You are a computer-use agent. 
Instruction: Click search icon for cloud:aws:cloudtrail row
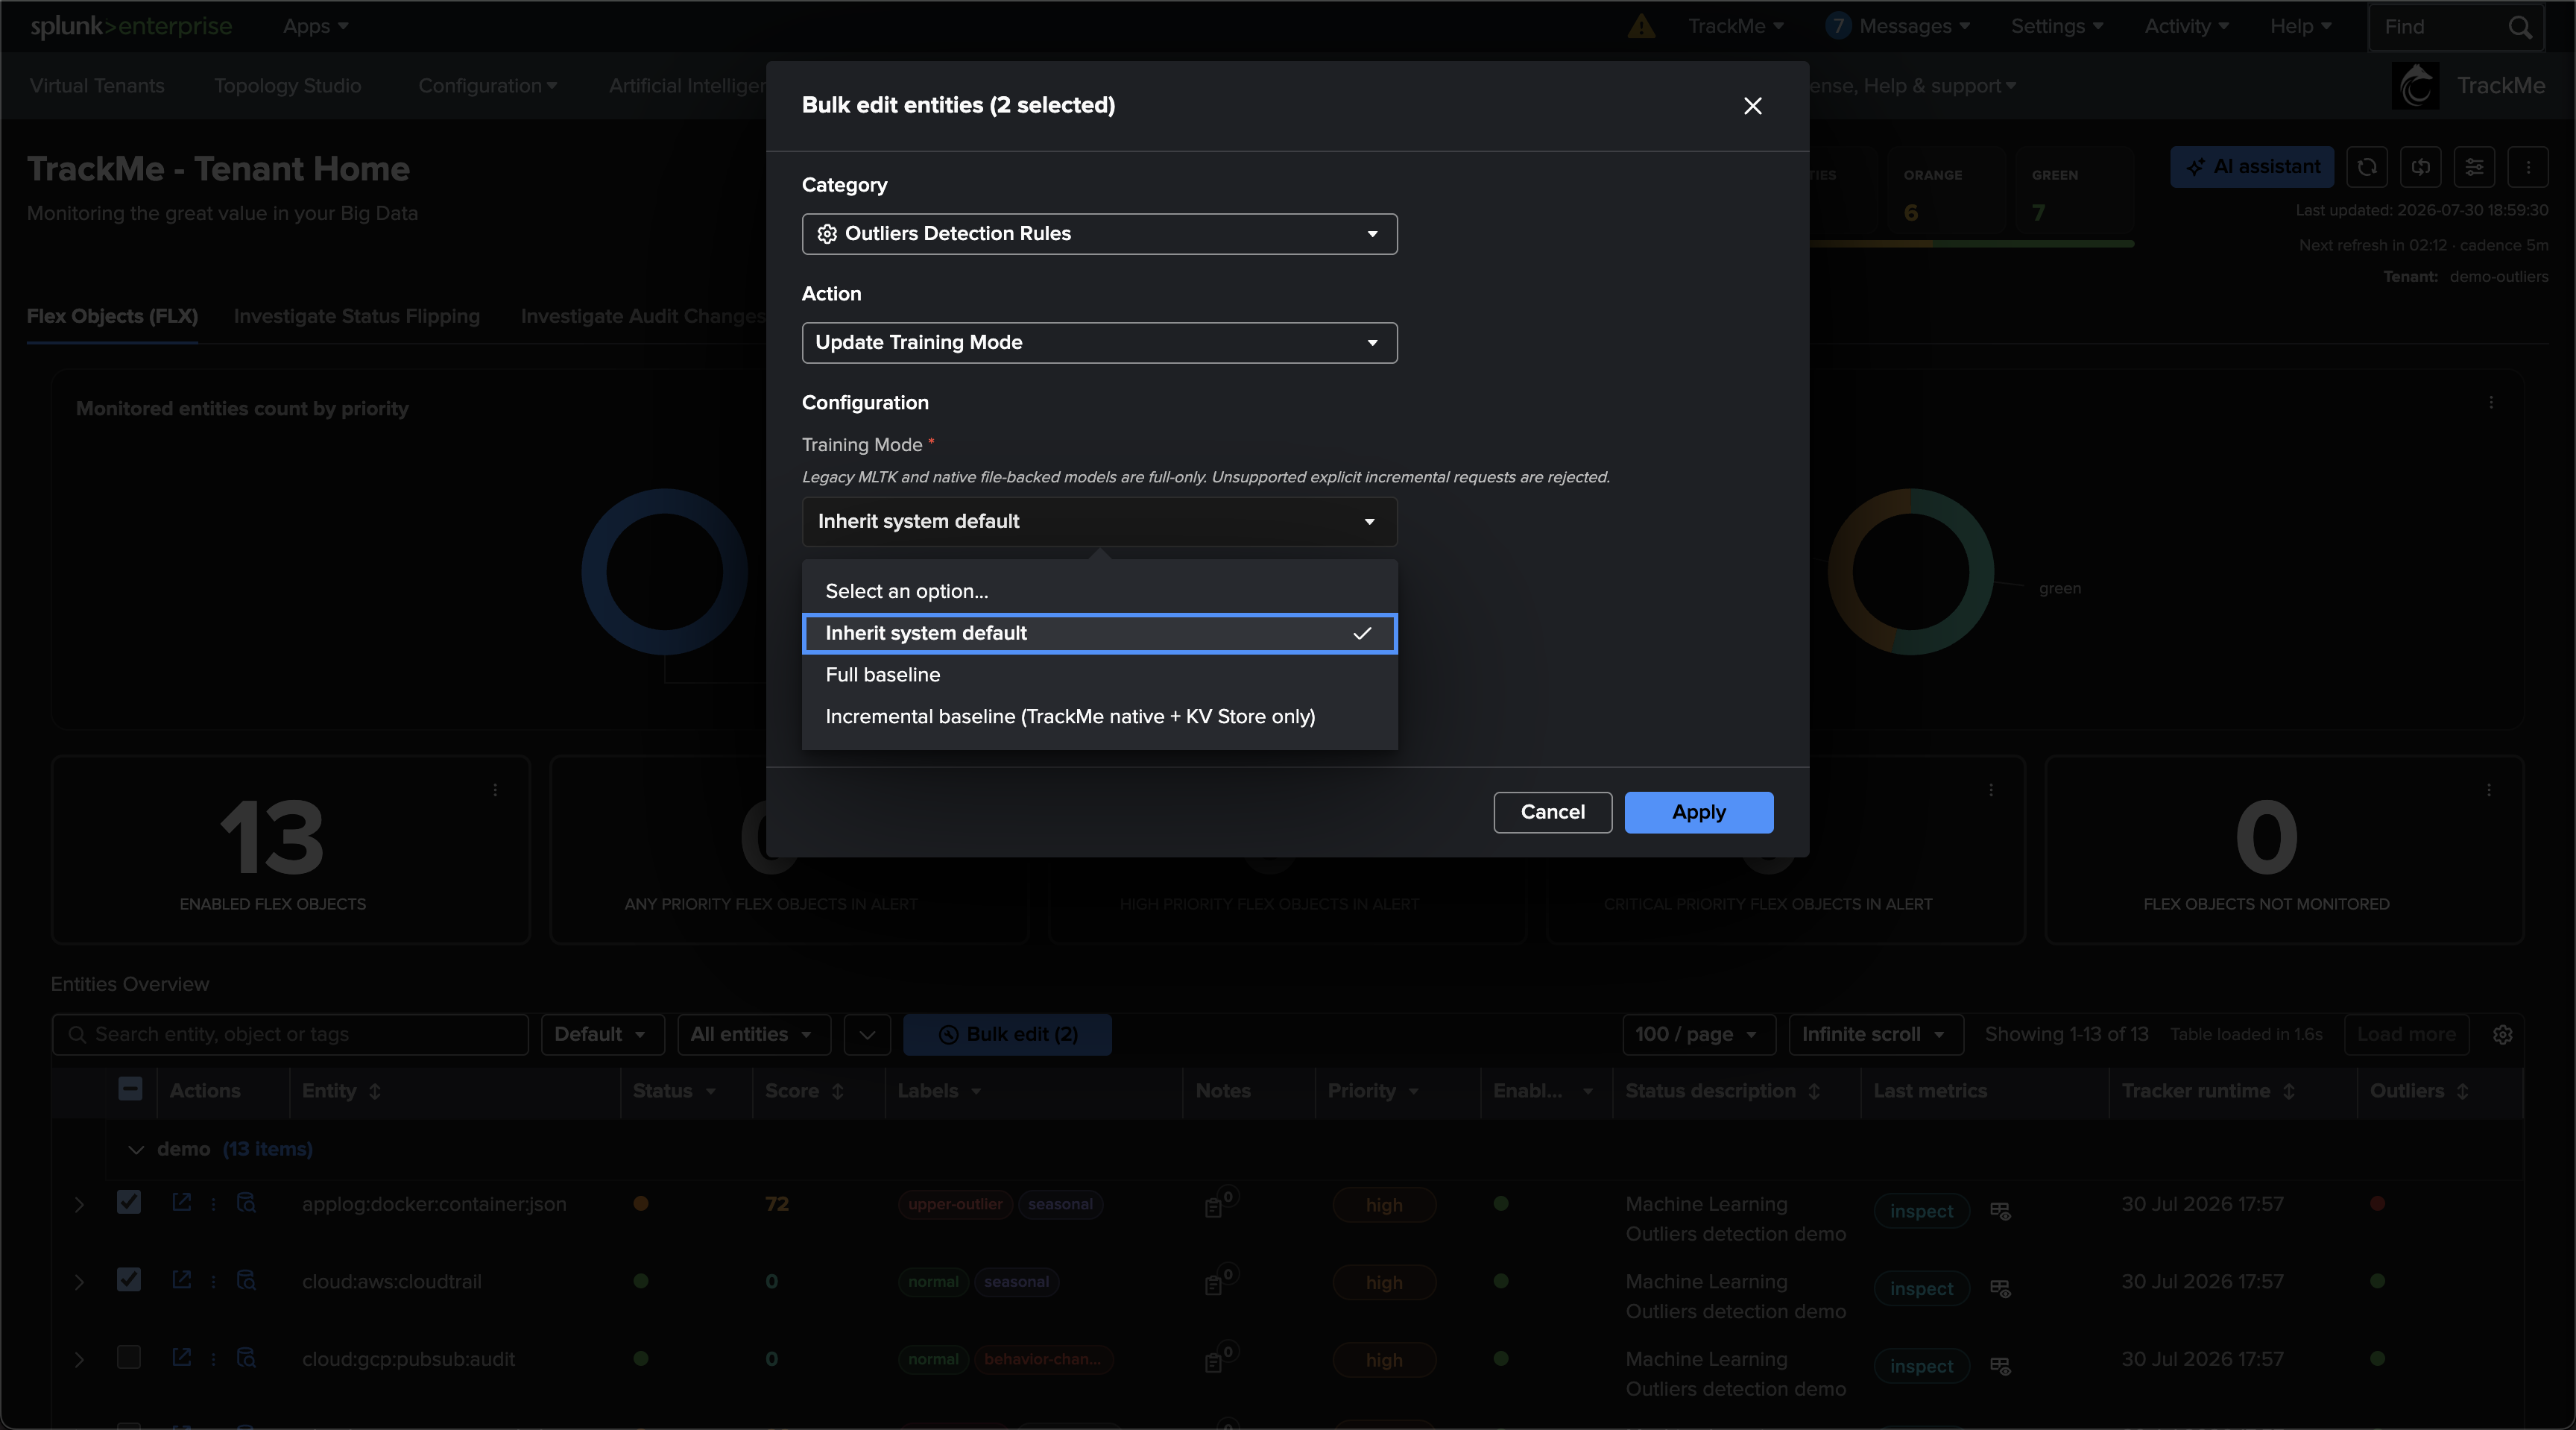point(246,1280)
